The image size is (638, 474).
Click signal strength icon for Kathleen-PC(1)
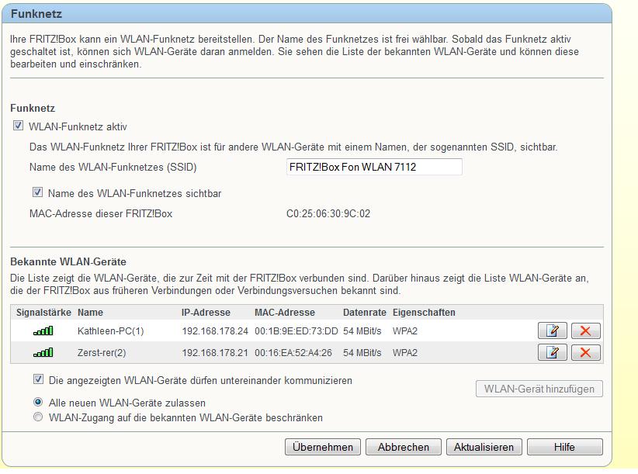[43, 330]
